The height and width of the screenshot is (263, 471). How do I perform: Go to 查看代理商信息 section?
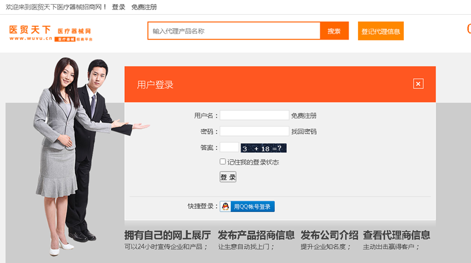396,235
